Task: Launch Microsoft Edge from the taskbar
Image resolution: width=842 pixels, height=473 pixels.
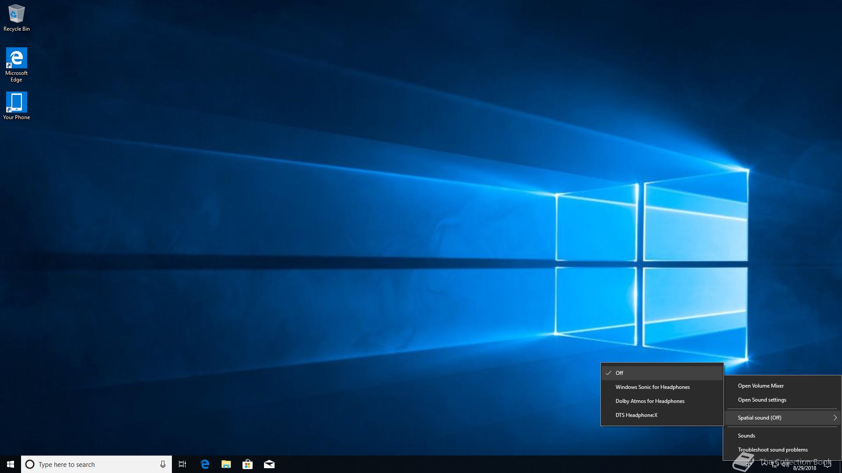Action: coord(205,464)
